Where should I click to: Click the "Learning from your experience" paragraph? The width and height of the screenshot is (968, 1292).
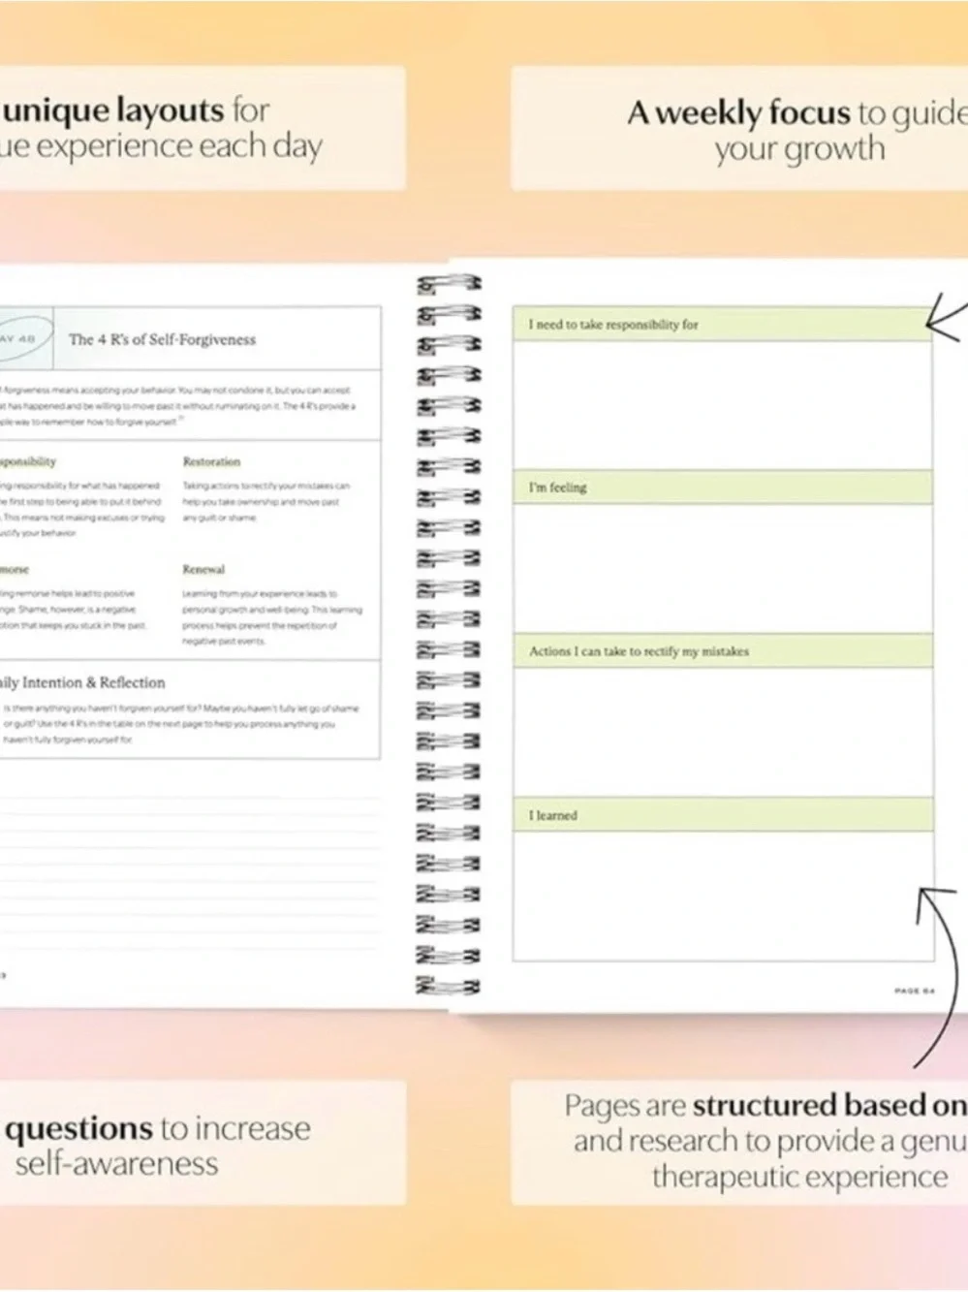(272, 617)
